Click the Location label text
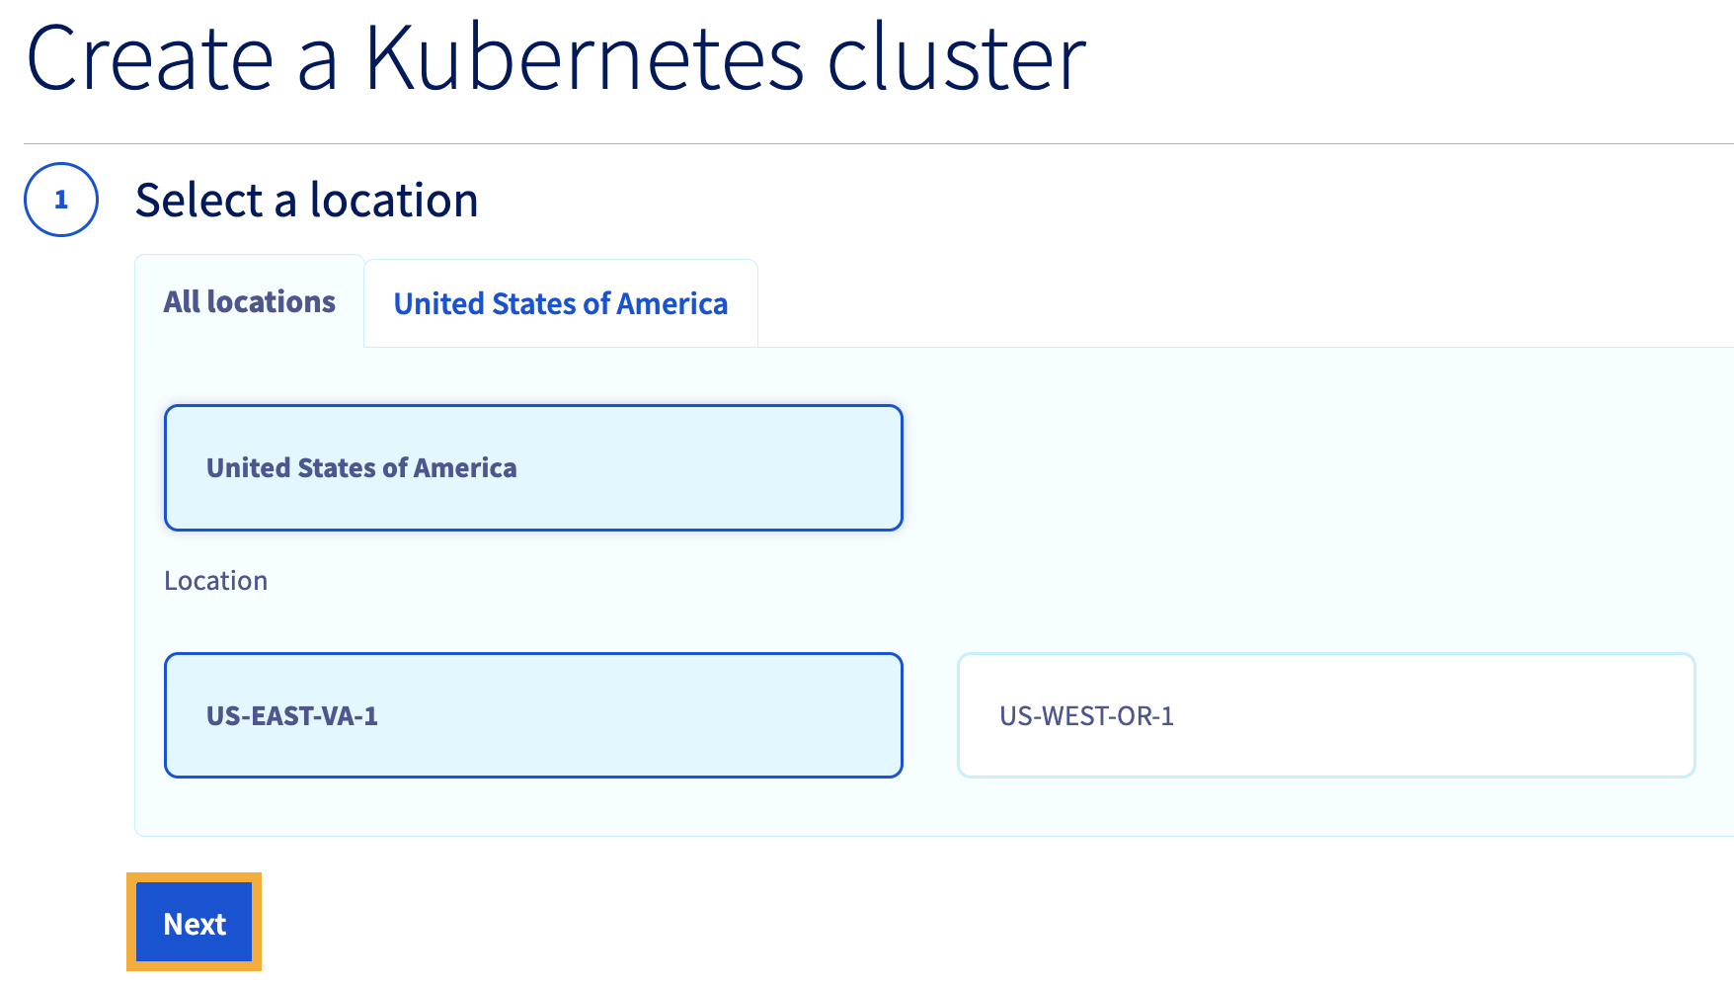The width and height of the screenshot is (1734, 986). 216,581
